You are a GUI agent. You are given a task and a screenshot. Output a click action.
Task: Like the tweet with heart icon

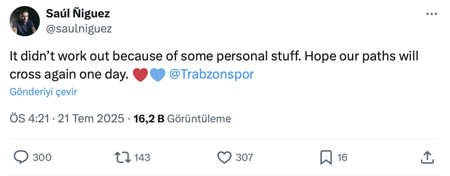pos(225,157)
